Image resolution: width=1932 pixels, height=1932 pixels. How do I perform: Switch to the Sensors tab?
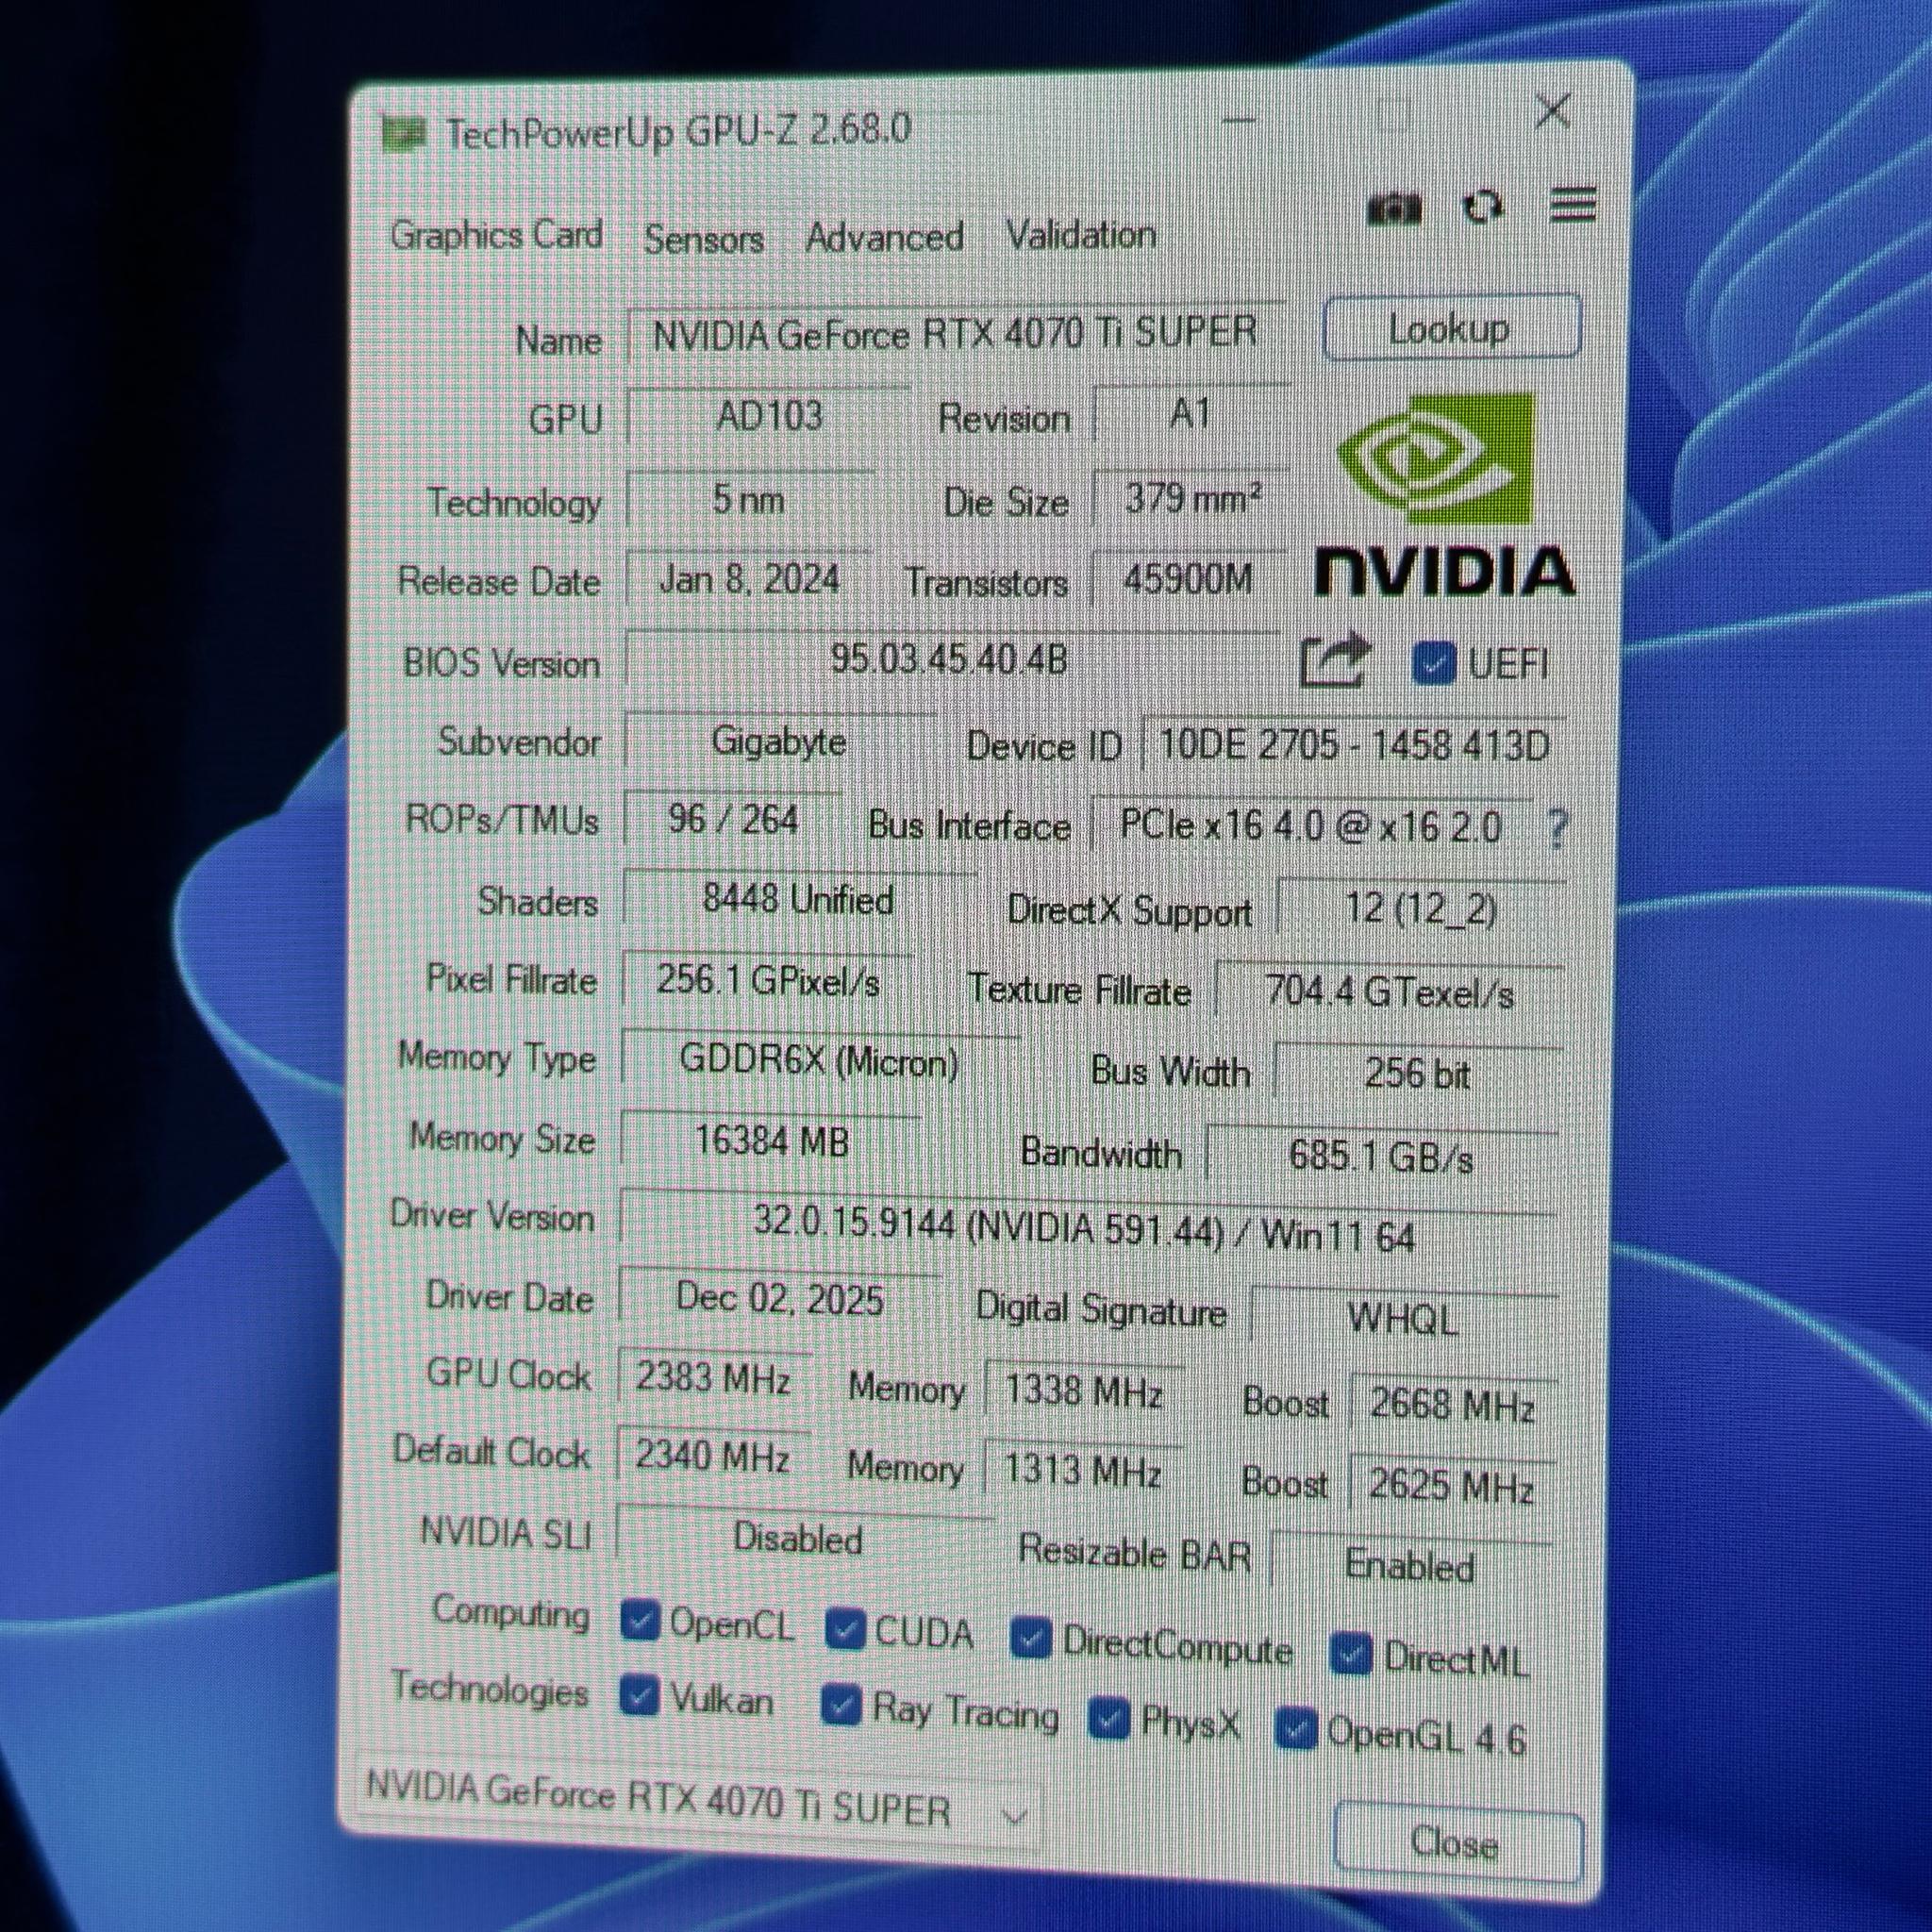point(703,238)
